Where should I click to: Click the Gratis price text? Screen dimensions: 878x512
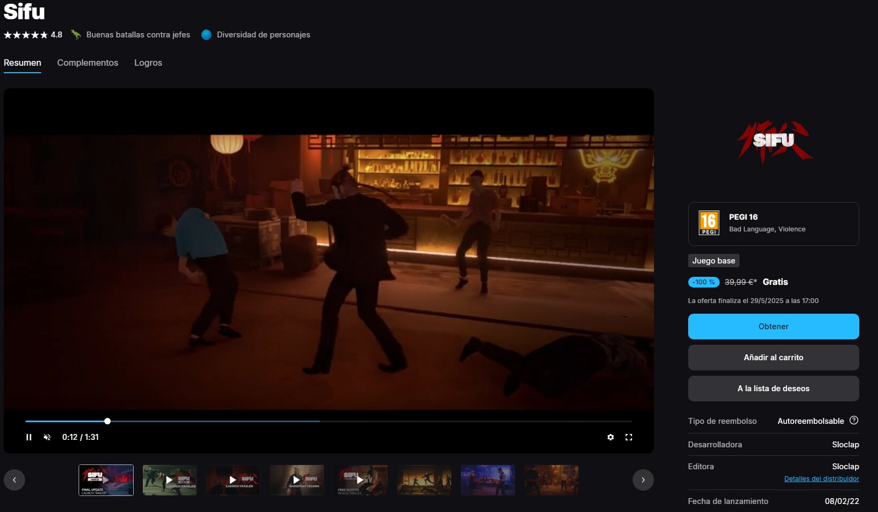(x=775, y=282)
